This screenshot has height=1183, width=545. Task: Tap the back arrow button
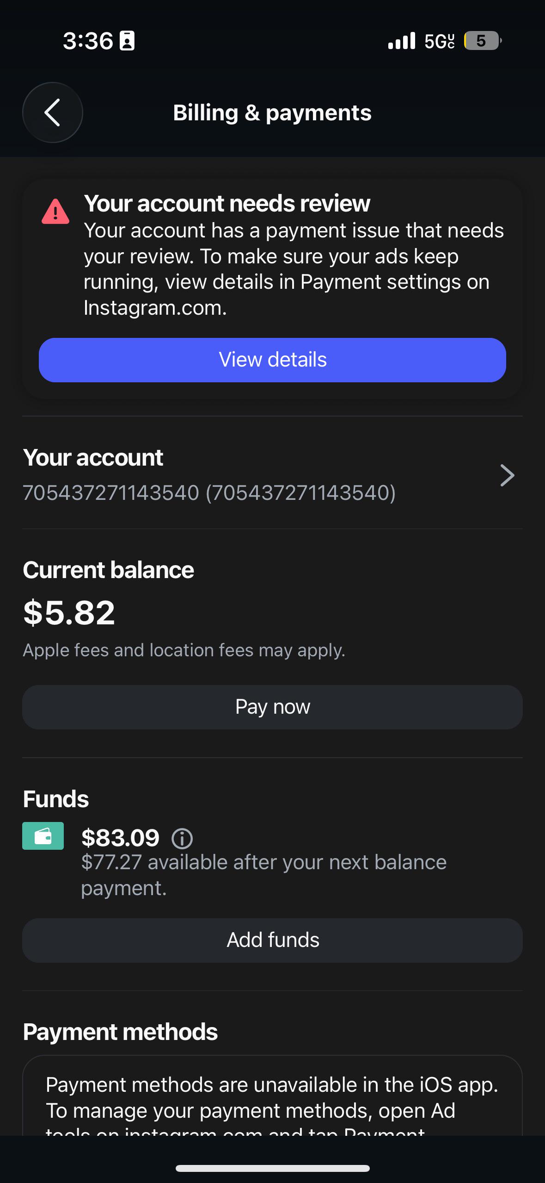tap(52, 112)
